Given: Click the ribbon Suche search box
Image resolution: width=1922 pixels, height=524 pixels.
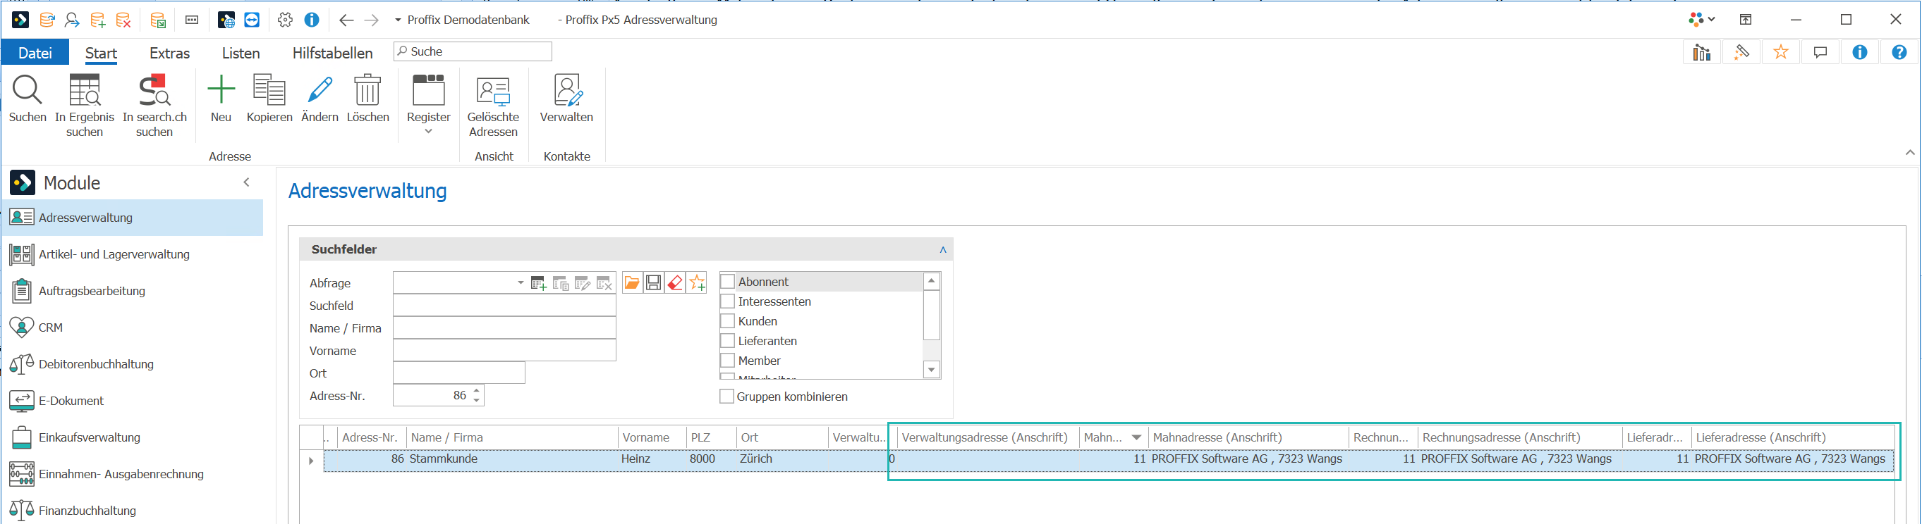Looking at the screenshot, I should [x=473, y=52].
